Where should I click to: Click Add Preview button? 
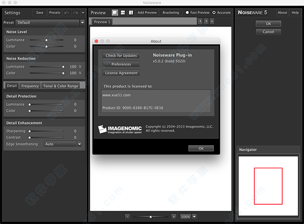coord(147,13)
